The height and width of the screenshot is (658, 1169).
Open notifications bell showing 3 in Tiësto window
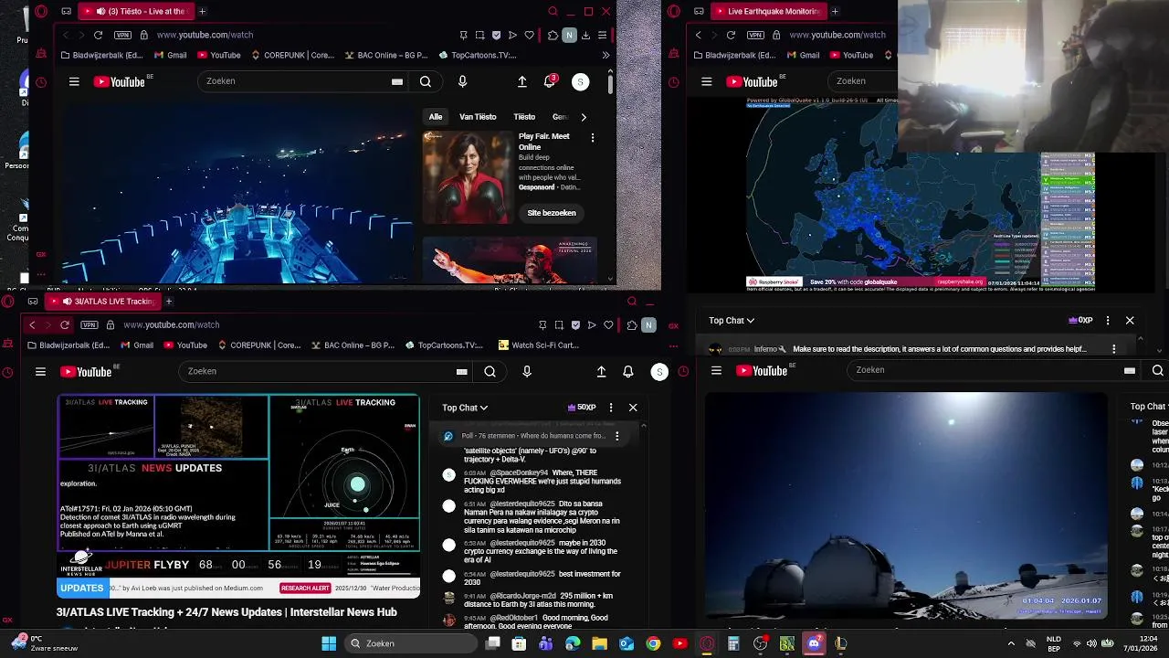[550, 81]
